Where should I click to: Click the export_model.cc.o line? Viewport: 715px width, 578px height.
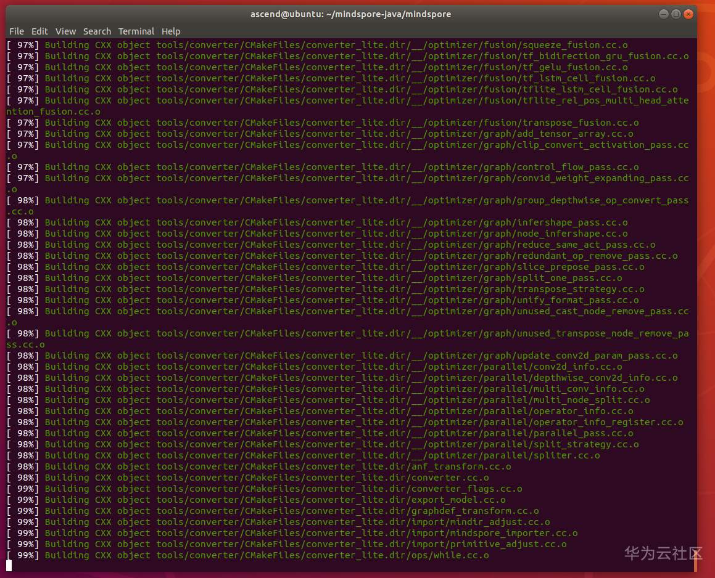pos(256,500)
